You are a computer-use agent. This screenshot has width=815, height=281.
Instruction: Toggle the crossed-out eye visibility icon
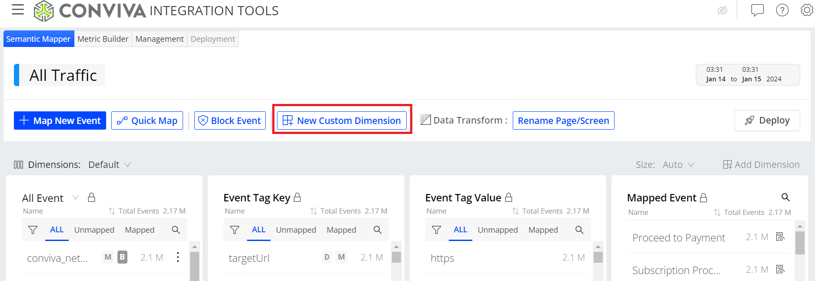tap(722, 10)
